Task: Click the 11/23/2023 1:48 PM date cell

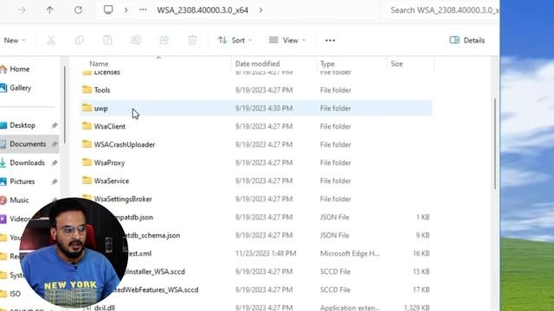Action: pos(266,253)
